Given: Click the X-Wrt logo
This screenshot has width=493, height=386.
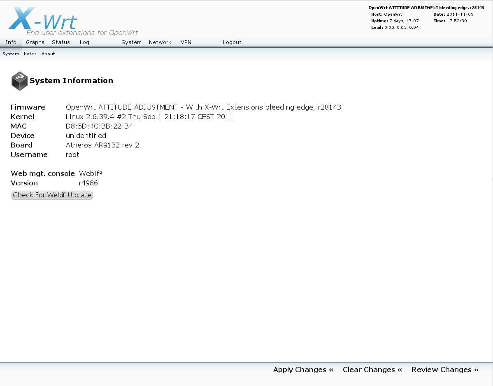Looking at the screenshot, I should [42, 18].
